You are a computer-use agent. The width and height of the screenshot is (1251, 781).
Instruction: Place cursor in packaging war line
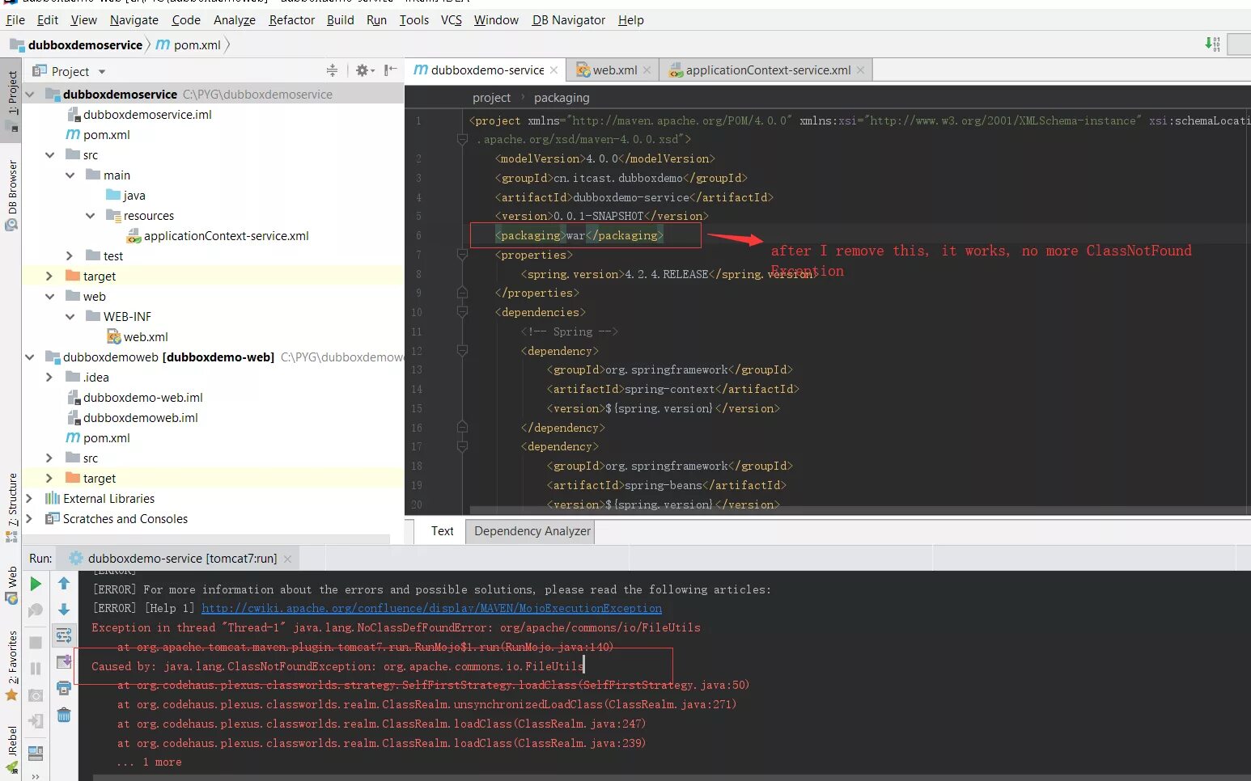[579, 235]
